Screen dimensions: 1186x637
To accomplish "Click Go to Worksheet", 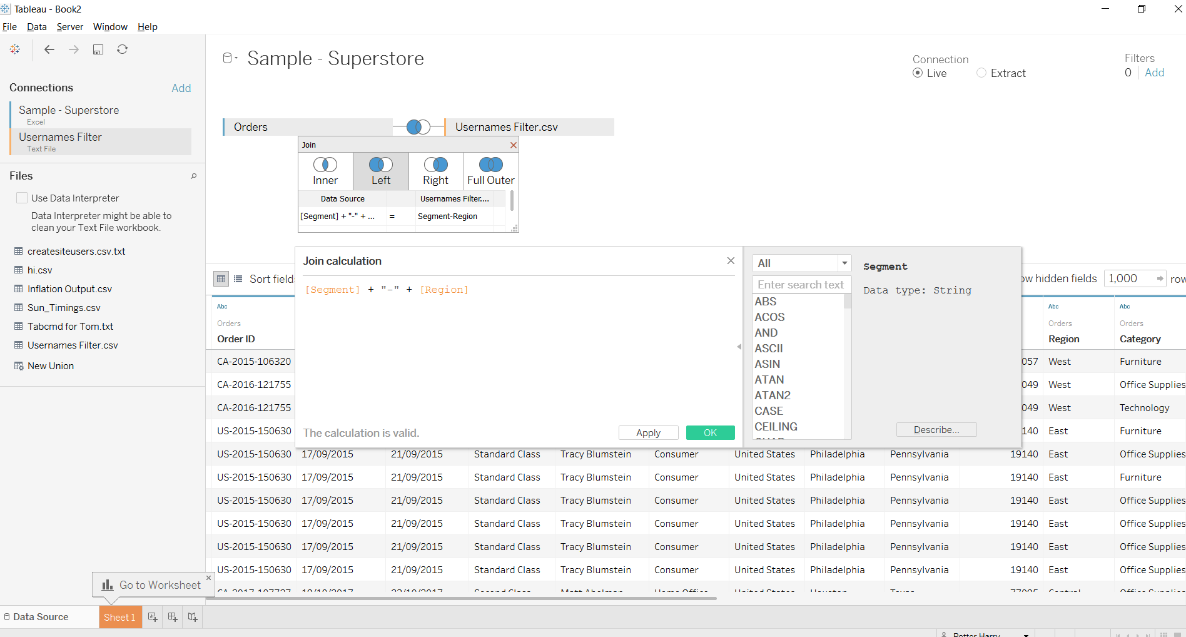I will [152, 585].
